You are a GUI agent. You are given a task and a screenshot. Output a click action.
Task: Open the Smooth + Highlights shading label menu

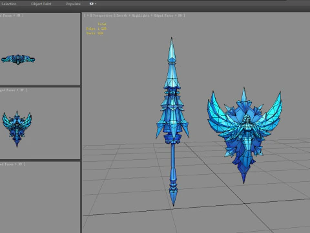click(133, 16)
